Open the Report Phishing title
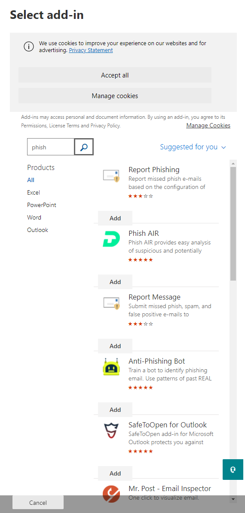Screen dimensions: 245x513 (154, 170)
